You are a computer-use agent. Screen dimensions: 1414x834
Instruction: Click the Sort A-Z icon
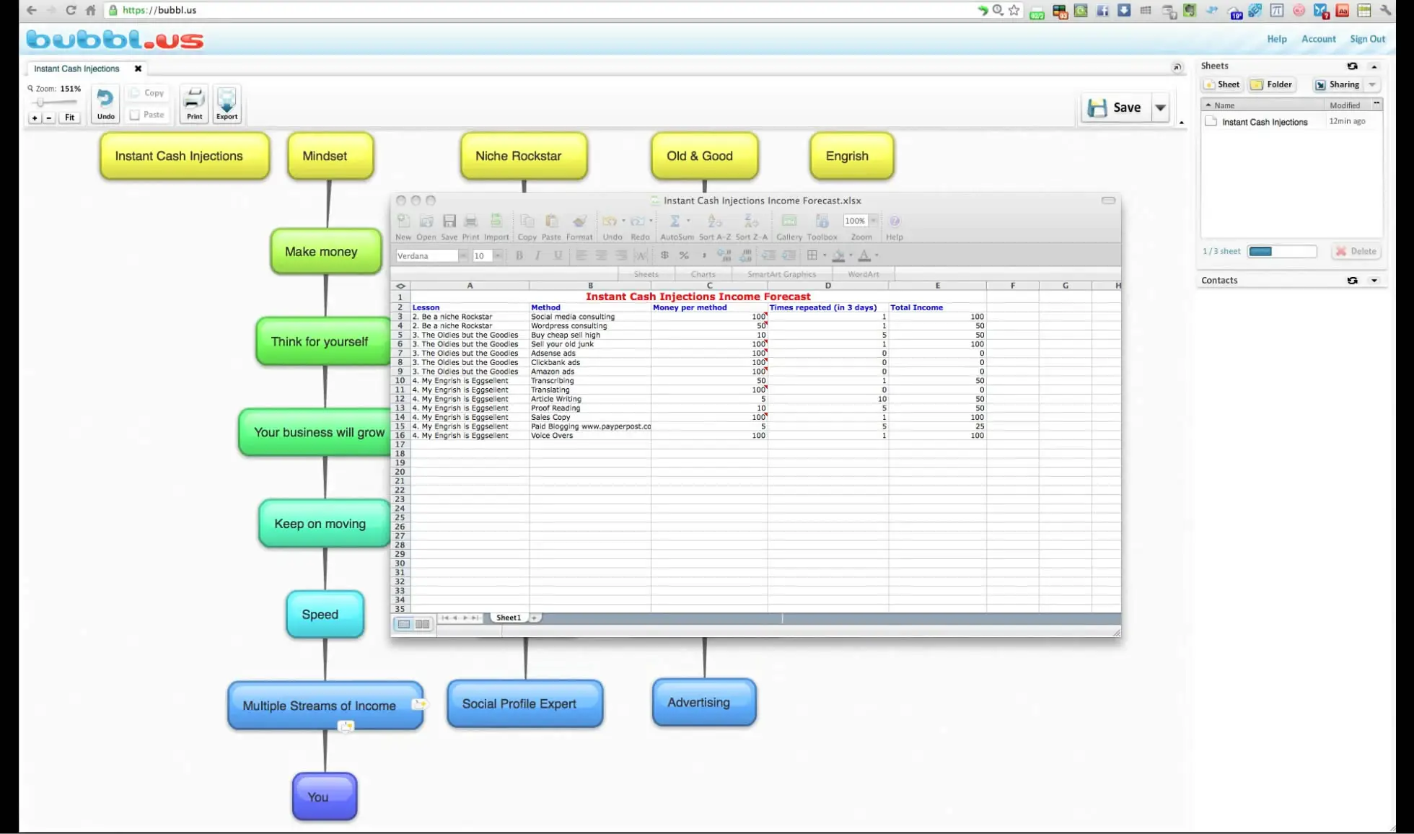tap(714, 221)
